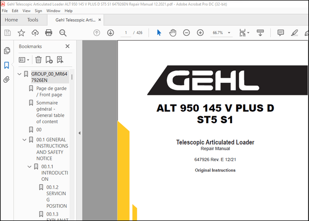Image resolution: width=309 pixels, height=221 pixels.
Task: Close the Gehl Telescopic document tab
Action: click(x=100, y=20)
